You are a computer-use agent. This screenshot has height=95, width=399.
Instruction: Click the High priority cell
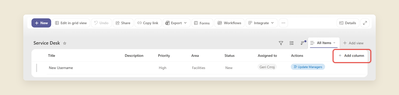tap(163, 68)
